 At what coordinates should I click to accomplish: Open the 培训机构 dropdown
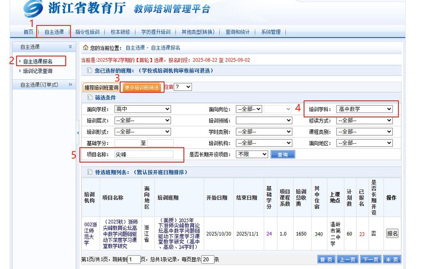[264, 143]
